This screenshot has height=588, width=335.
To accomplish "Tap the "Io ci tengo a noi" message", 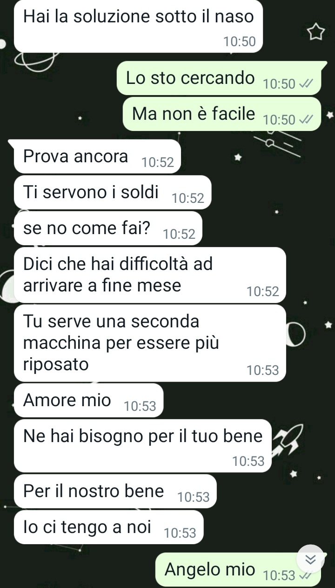I will (109, 527).
